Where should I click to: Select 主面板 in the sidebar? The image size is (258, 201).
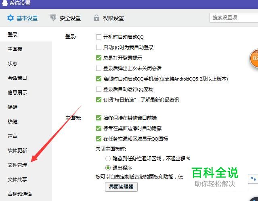click(x=15, y=49)
